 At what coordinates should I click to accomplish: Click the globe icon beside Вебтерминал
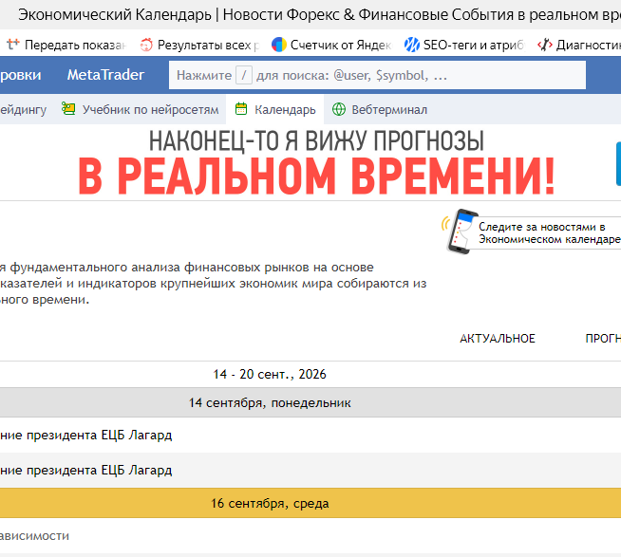[339, 109]
